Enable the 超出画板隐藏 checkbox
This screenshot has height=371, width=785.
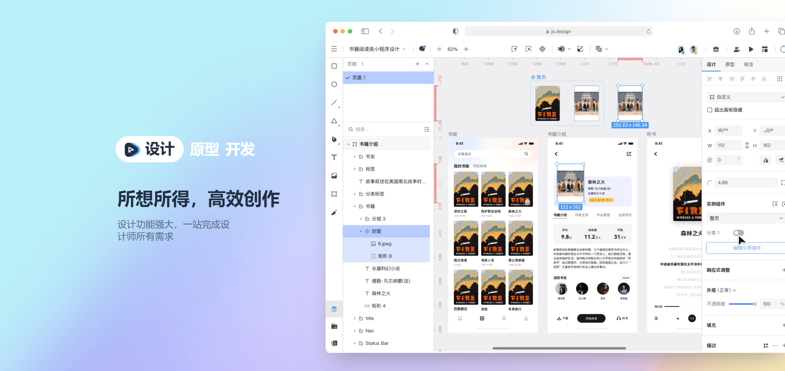tap(710, 110)
